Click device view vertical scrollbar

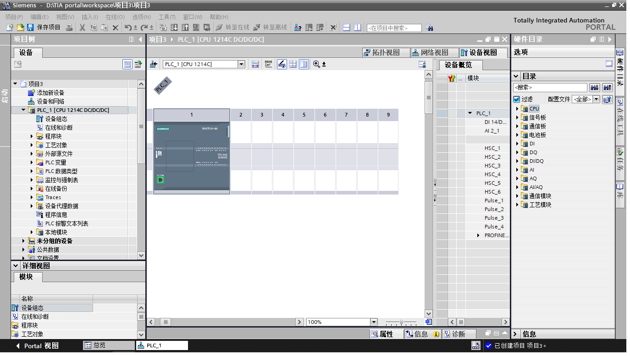(429, 97)
